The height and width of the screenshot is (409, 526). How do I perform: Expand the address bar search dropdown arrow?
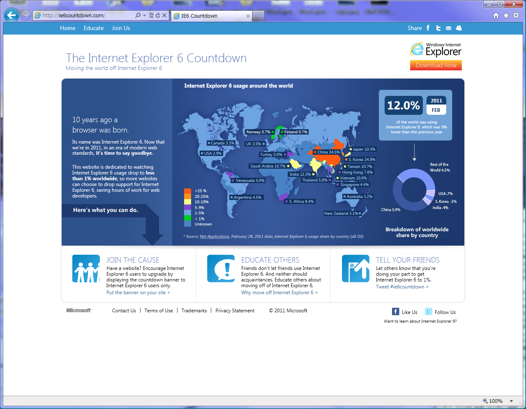144,15
